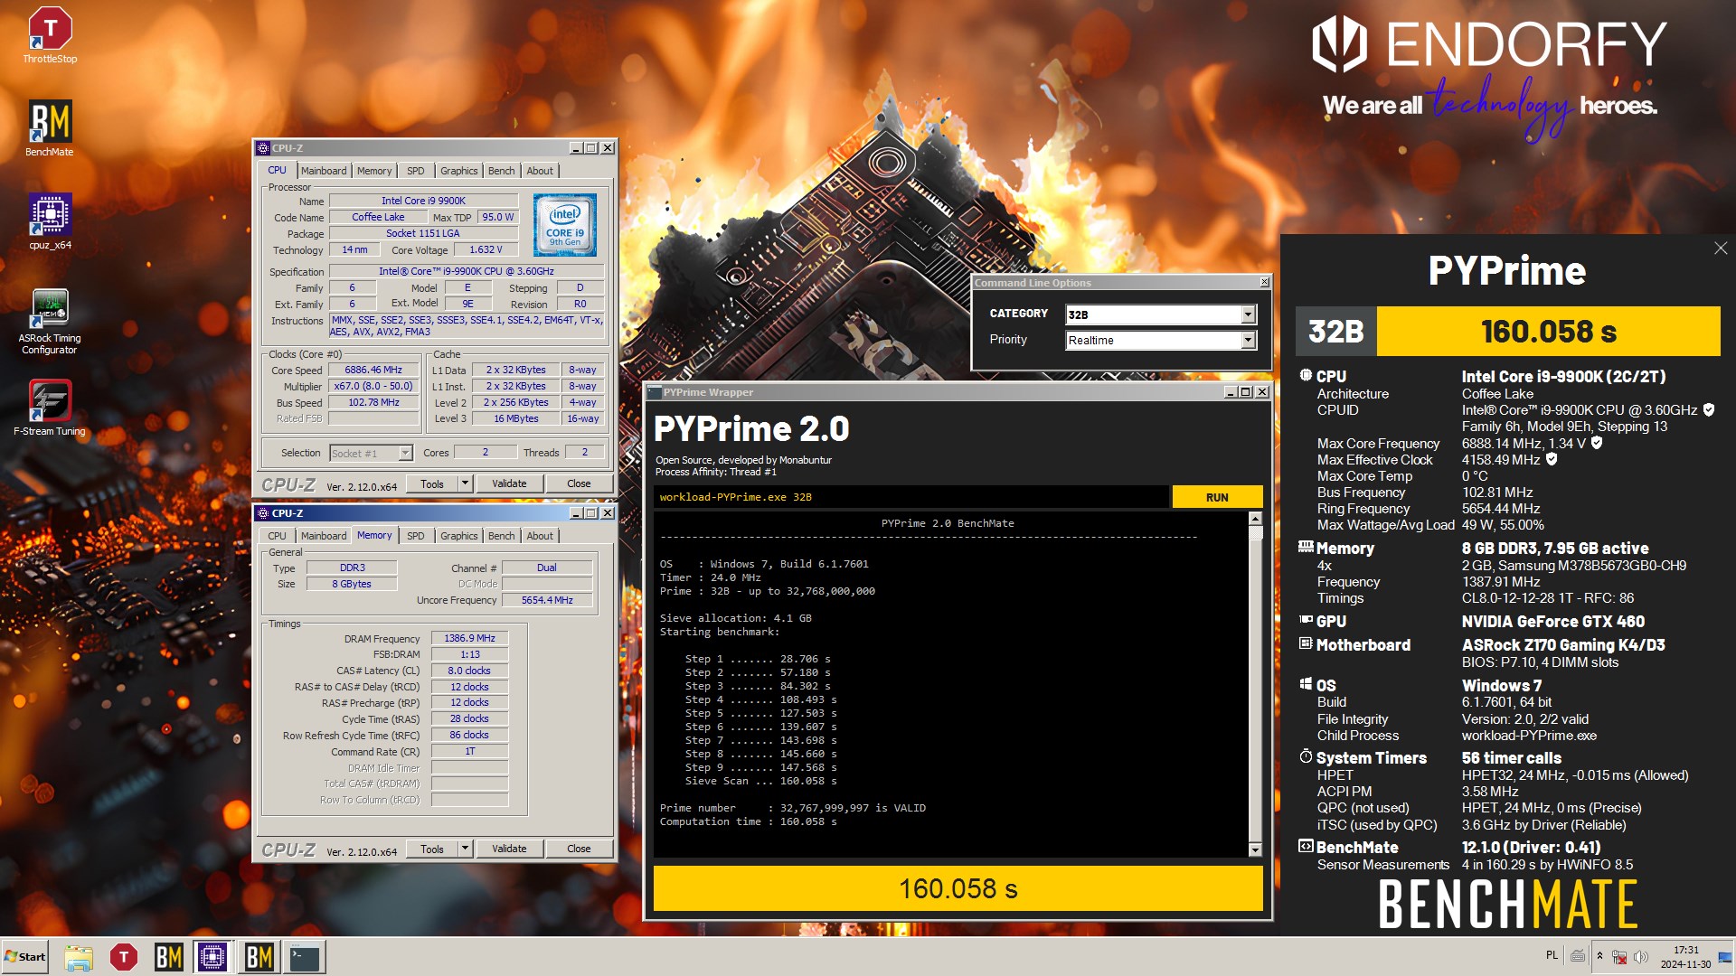Click the Core Voltage value 1.632 V
This screenshot has width=1736, height=976.
tap(486, 249)
